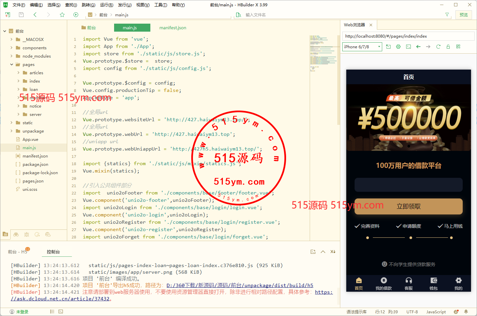Screen dimensions: 477x316
Task: Open App.vue in the project tree
Action: 30,140
